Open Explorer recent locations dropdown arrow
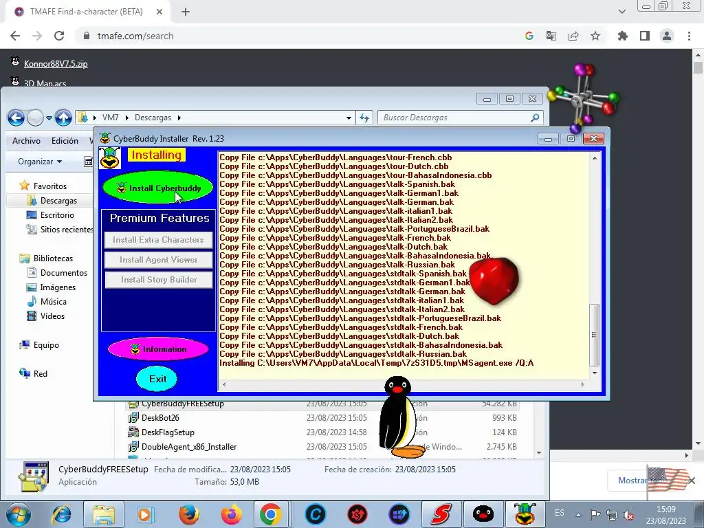The height and width of the screenshot is (528, 704). click(x=49, y=118)
